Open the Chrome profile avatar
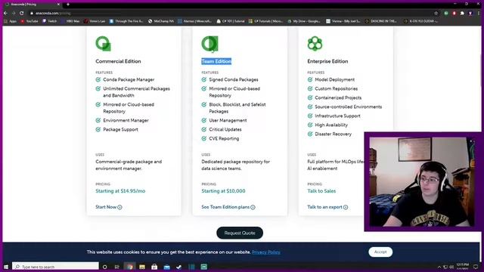484x272 pixels. coord(470,14)
